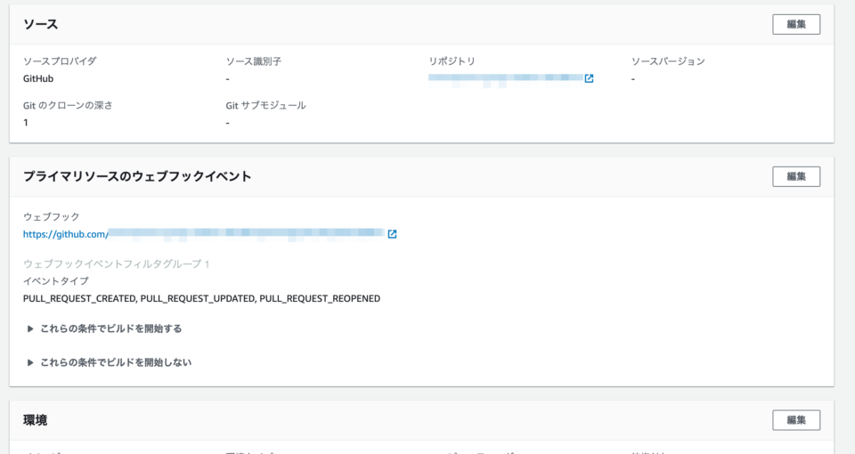The image size is (855, 454).
Task: Edit the 環境 section
Action: click(x=796, y=420)
